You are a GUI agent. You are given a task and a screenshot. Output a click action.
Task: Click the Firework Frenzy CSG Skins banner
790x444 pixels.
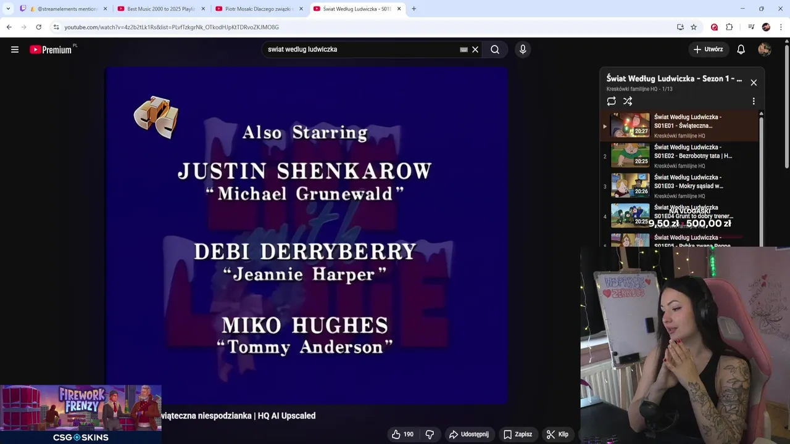(x=81, y=414)
